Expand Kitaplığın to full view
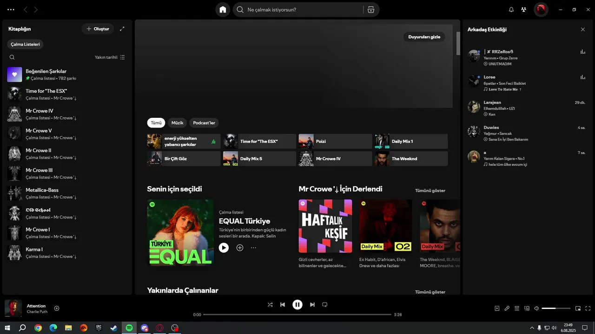Viewport: 595px width, 334px height. (122, 29)
